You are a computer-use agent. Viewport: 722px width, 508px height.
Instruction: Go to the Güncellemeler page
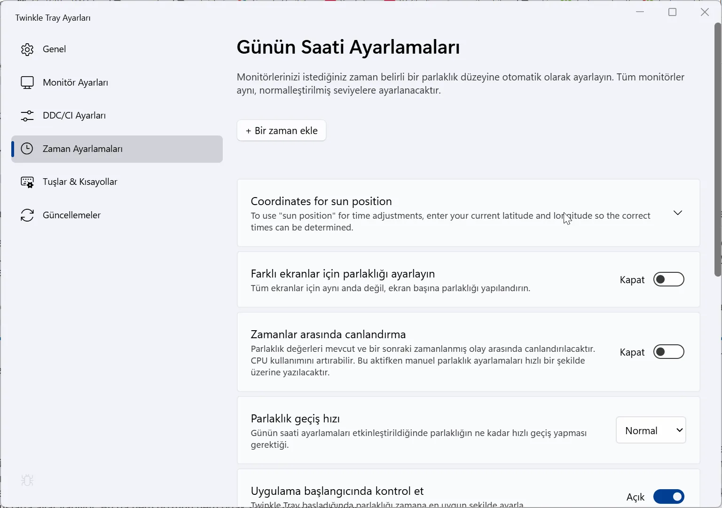(x=71, y=215)
